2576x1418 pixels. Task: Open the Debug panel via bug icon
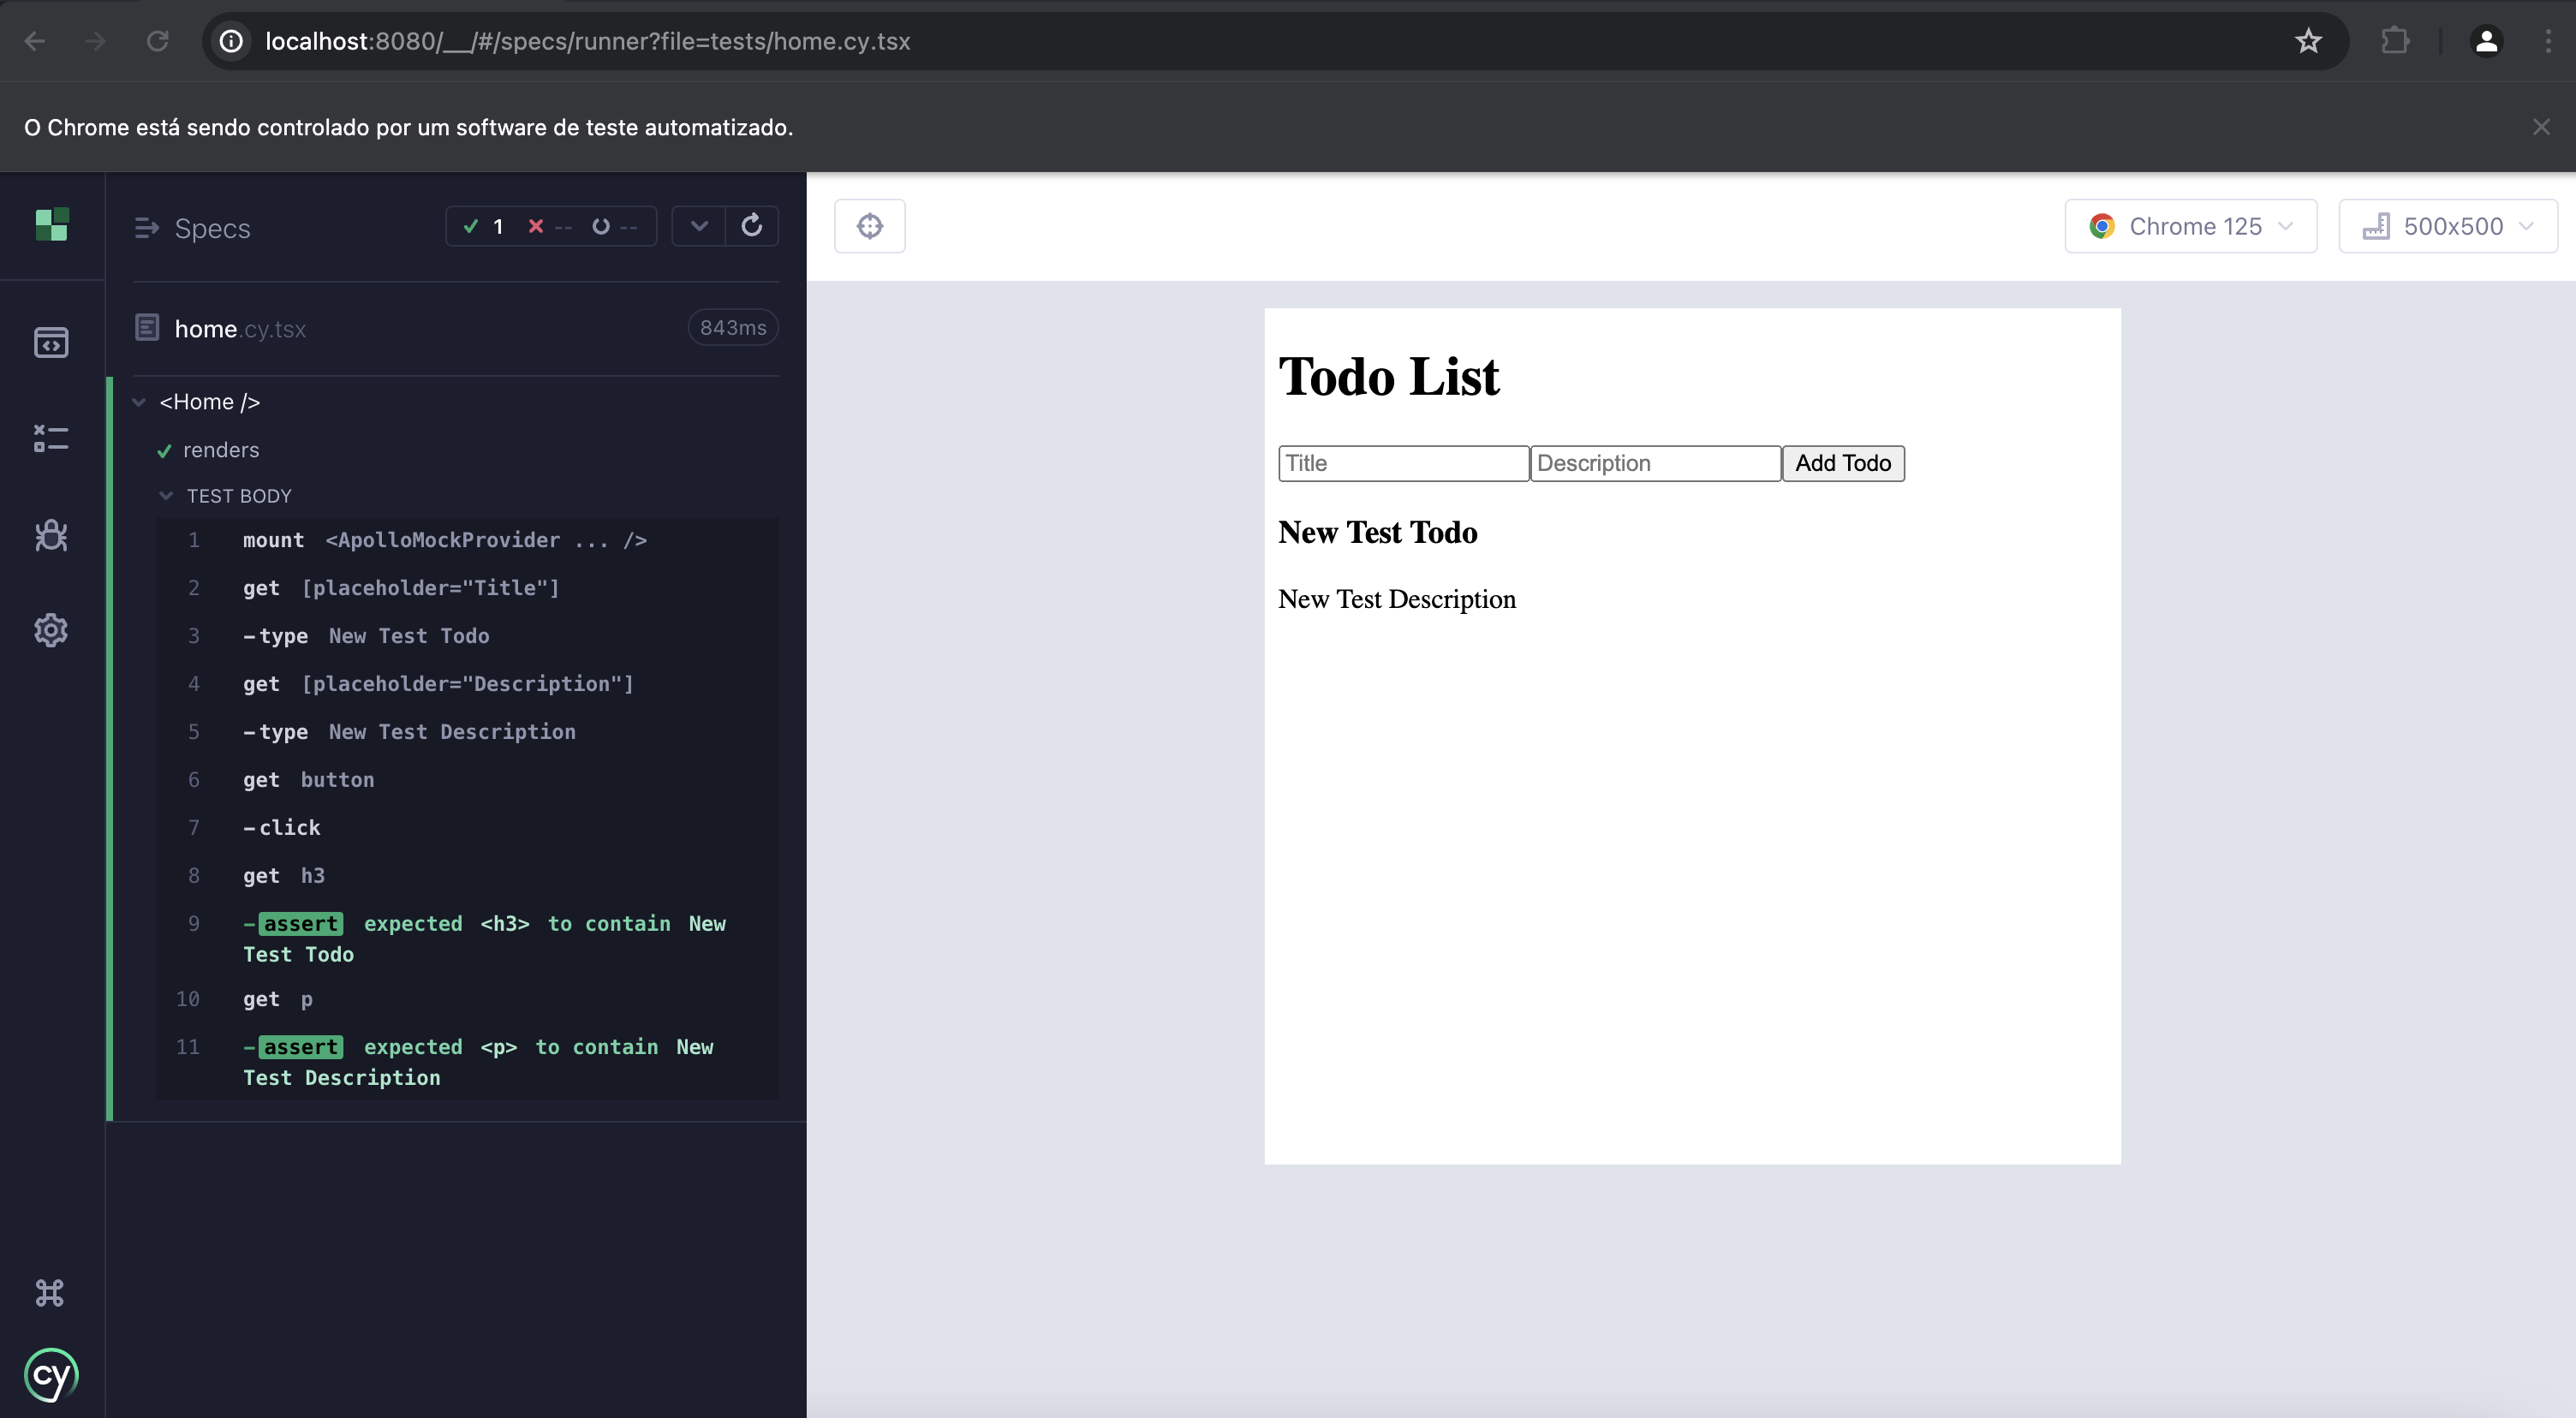(51, 535)
